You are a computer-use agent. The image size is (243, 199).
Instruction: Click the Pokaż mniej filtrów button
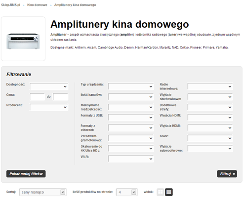click(26, 174)
